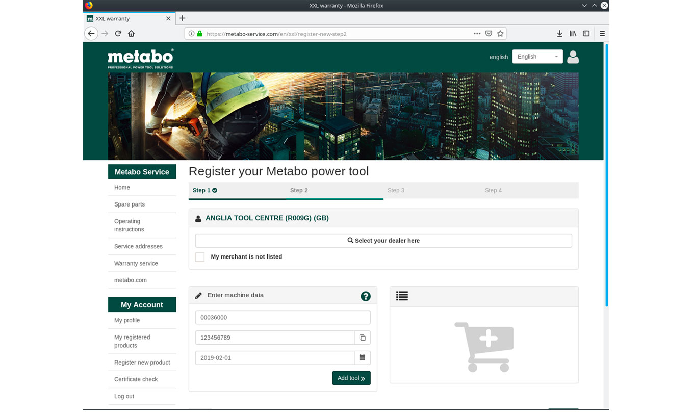This screenshot has width=693, height=413.
Task: Click 'Select your dealer here' button
Action: (383, 241)
